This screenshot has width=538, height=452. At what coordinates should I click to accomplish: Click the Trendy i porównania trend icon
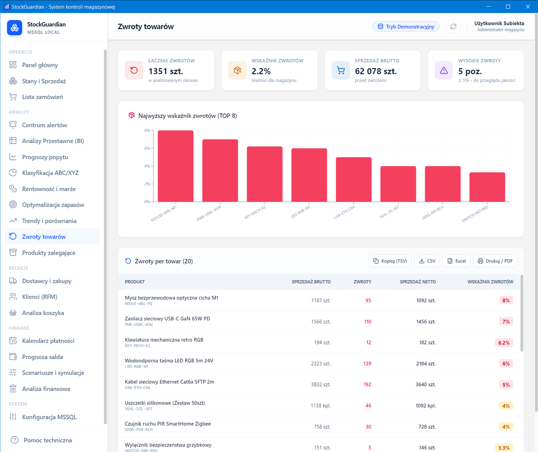13,221
